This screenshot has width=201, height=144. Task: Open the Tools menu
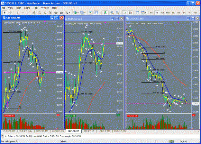[36, 8]
